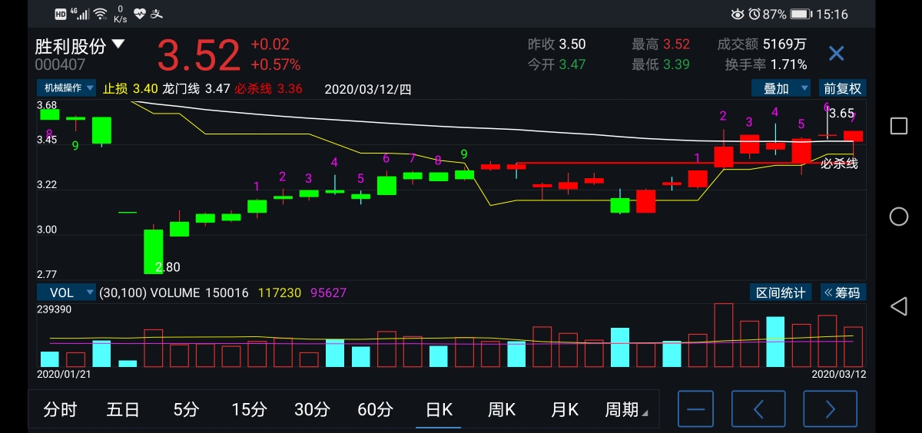Expand the 周期 period menu

click(625, 409)
